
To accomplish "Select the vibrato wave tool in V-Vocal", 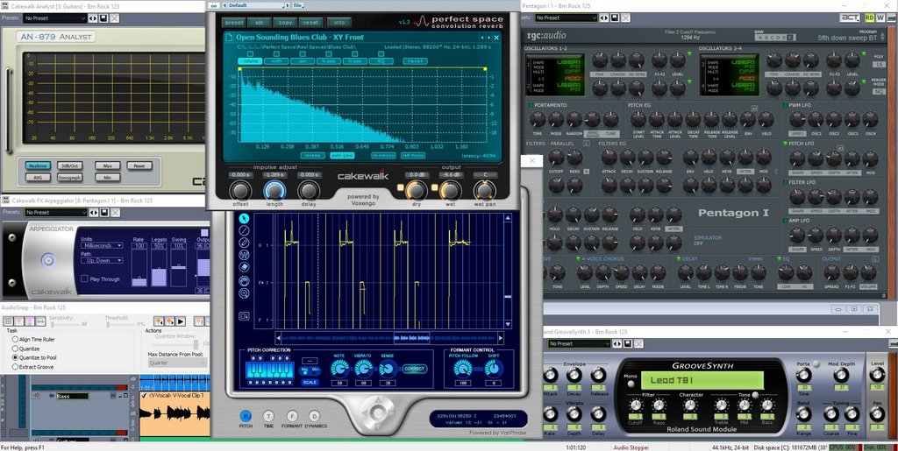I will click(245, 254).
